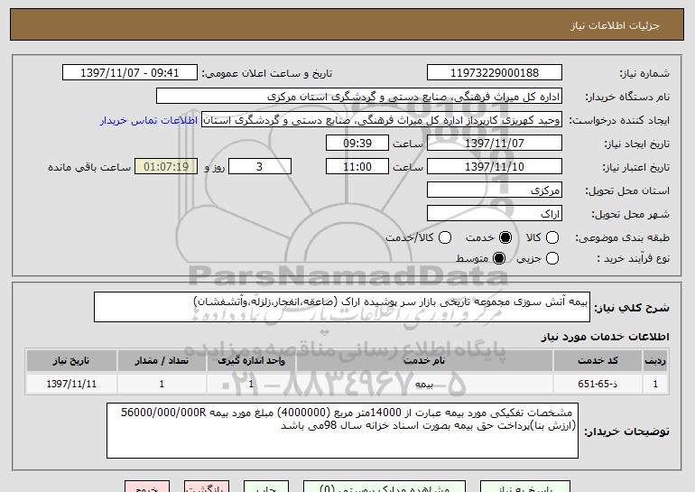Click service name cell بیمه
This screenshot has height=492, width=695.
click(424, 384)
